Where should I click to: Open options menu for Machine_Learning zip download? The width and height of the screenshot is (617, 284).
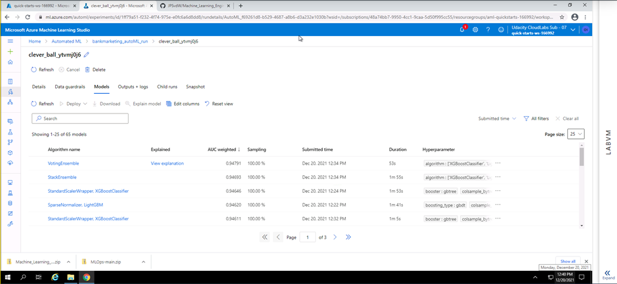[x=68, y=262]
